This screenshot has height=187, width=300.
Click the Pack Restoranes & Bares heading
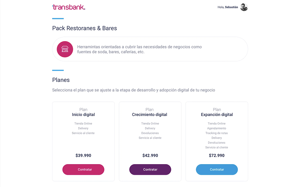[84, 28]
